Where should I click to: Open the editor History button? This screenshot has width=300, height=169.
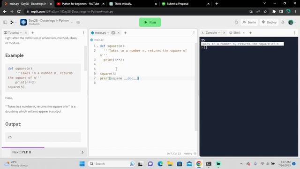(190, 154)
